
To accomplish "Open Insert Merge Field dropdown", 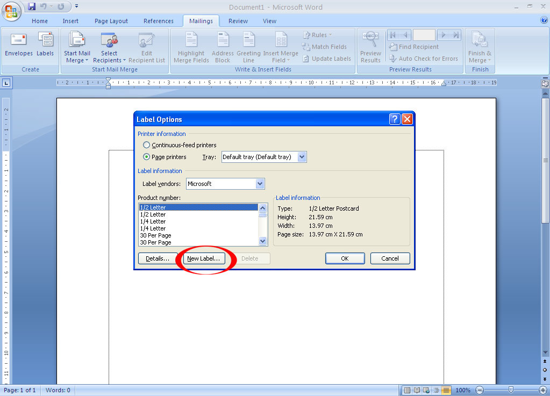I will tap(281, 48).
